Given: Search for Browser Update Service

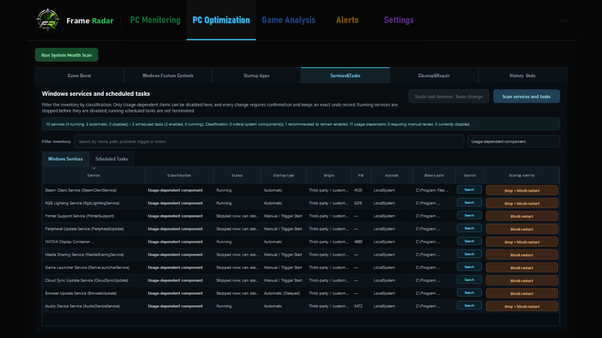Looking at the screenshot, I should click(x=469, y=292).
